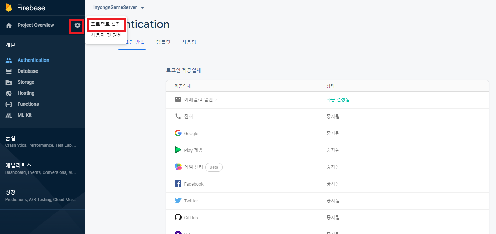Click the Authentication people icon
This screenshot has height=234, width=496.
coord(9,60)
